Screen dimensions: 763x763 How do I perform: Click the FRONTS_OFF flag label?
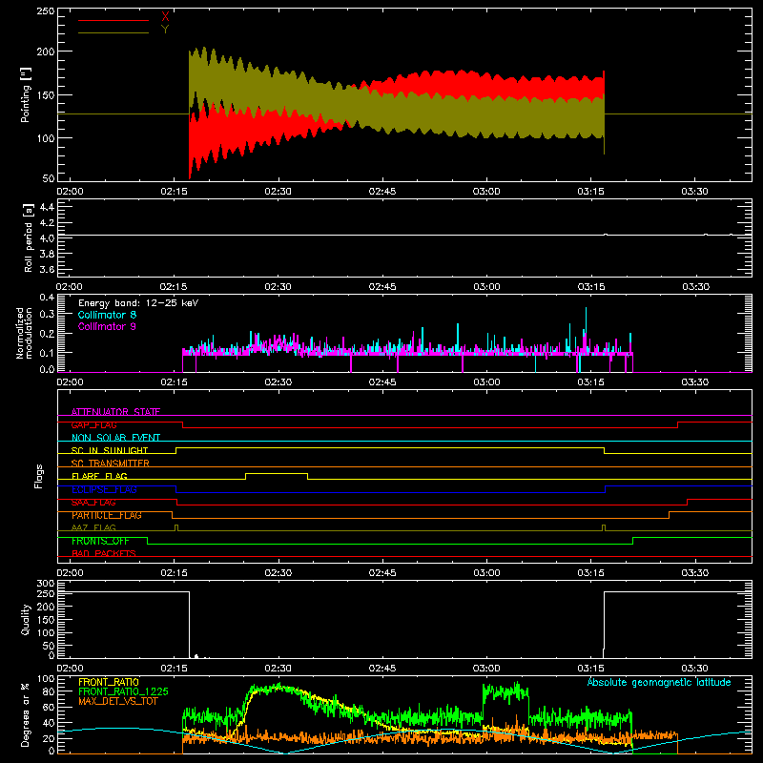click(100, 541)
